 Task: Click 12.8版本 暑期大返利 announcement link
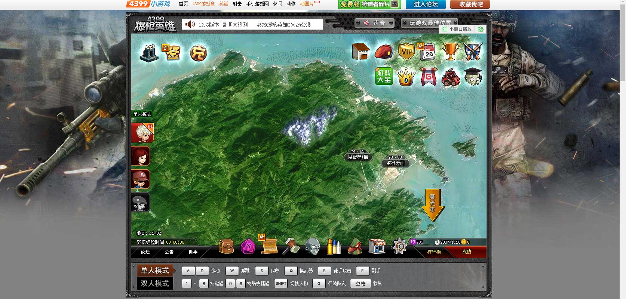tap(223, 25)
